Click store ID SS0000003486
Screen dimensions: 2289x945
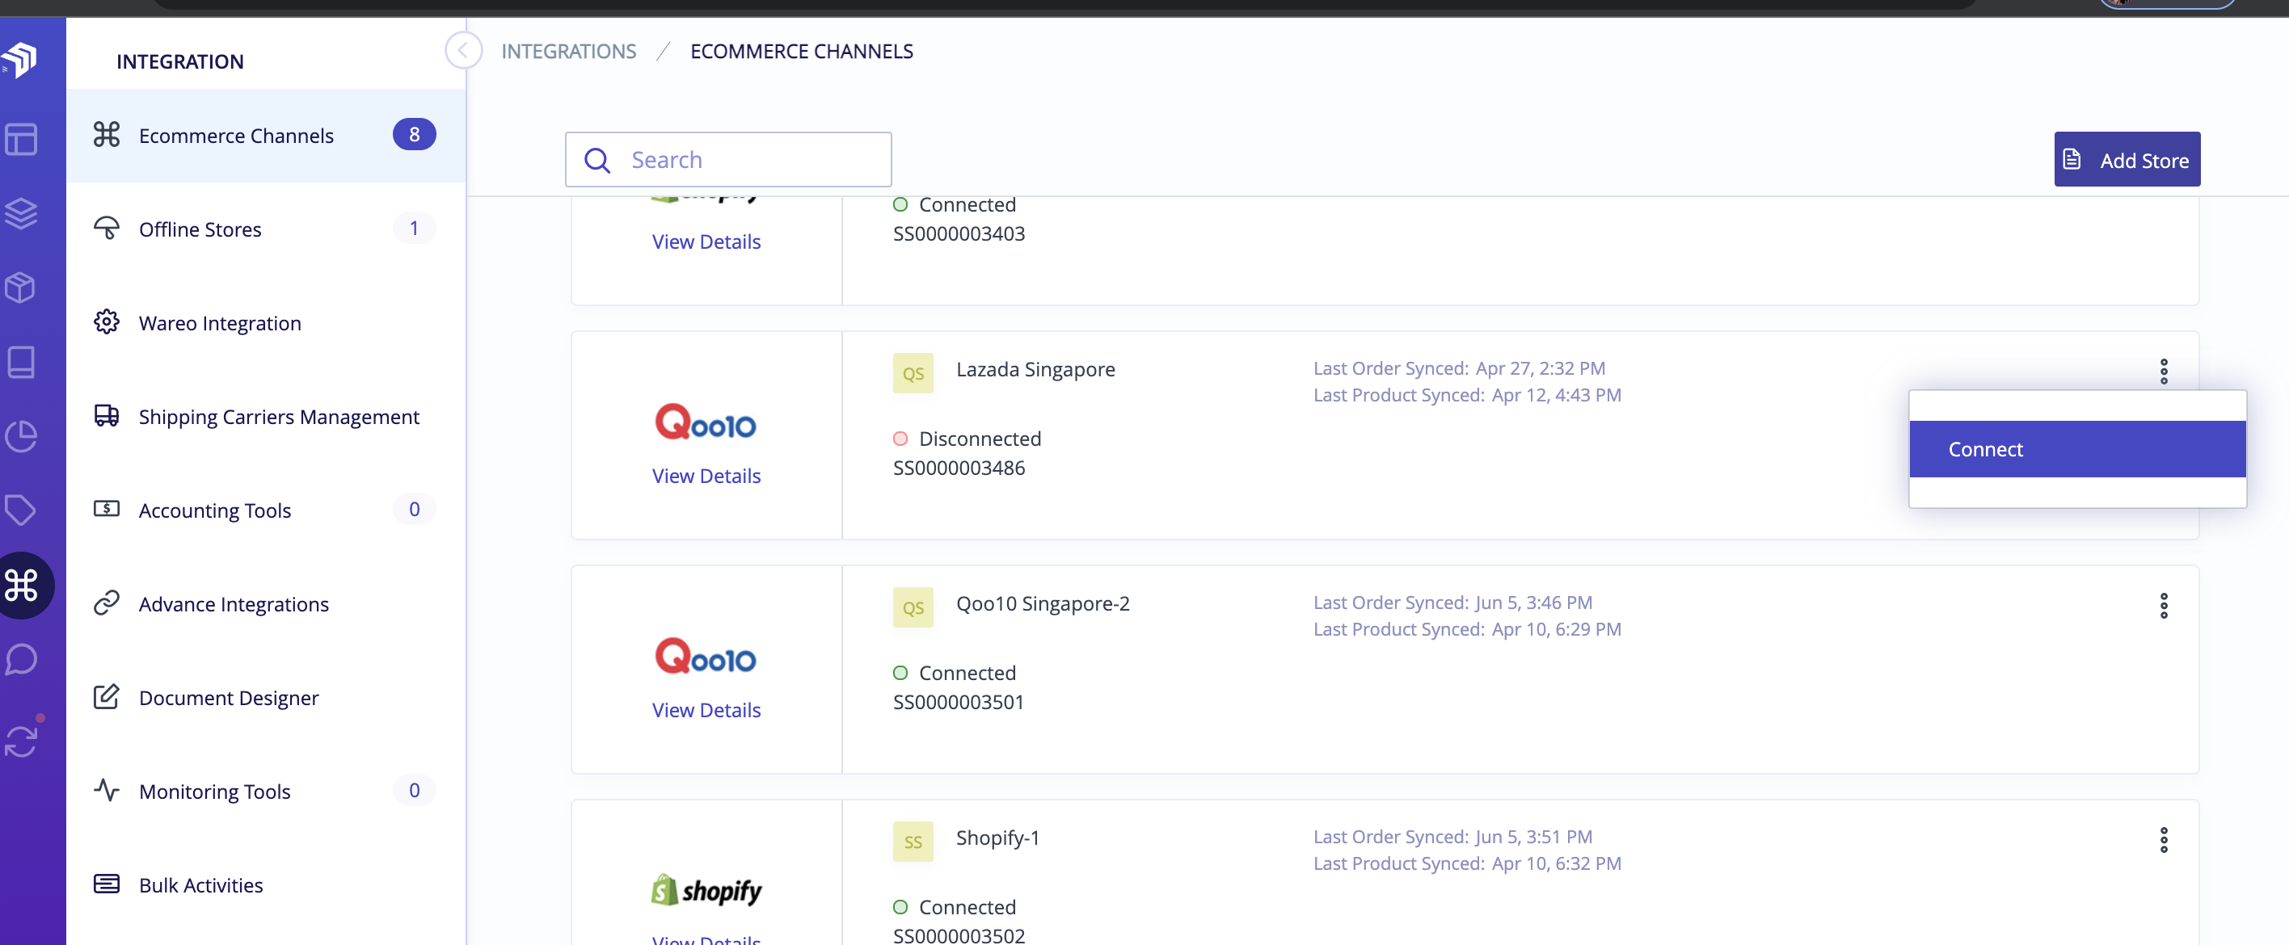click(x=959, y=468)
